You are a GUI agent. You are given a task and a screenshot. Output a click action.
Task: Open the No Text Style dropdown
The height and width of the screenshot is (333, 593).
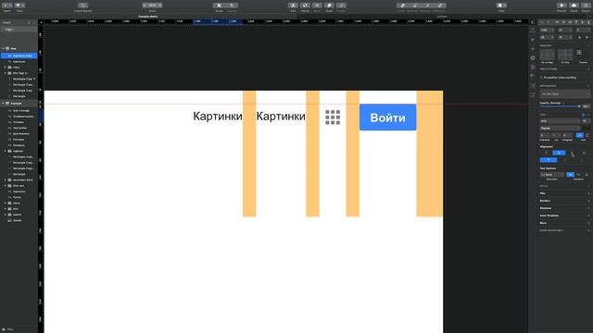564,93
